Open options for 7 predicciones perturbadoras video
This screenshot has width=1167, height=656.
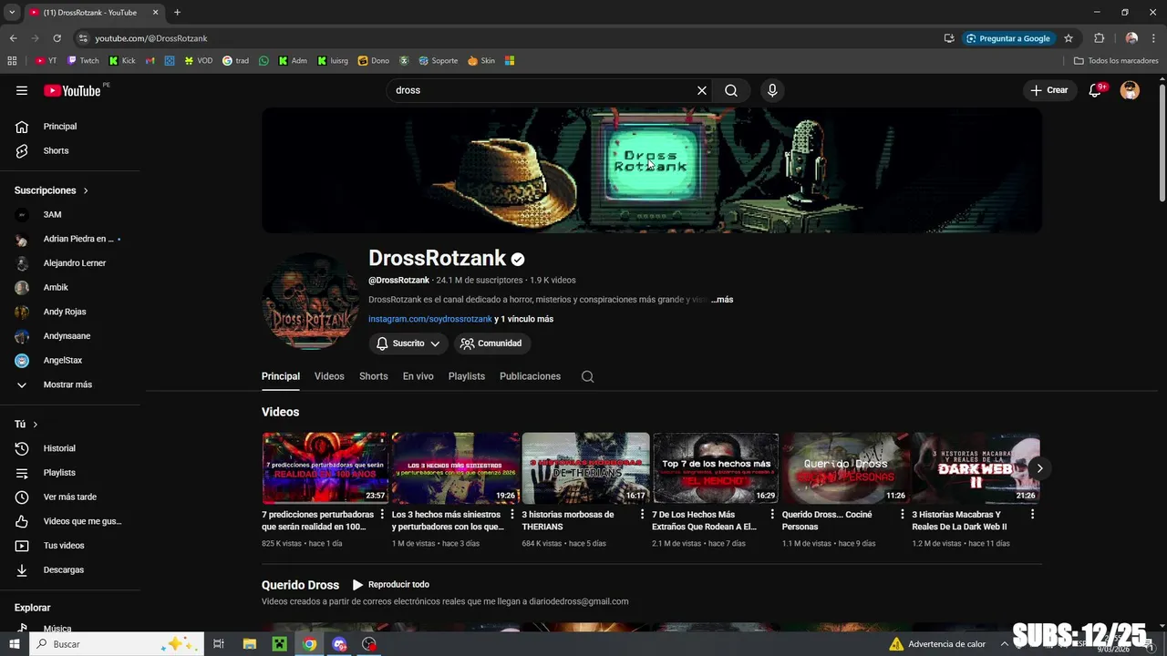pos(382,515)
